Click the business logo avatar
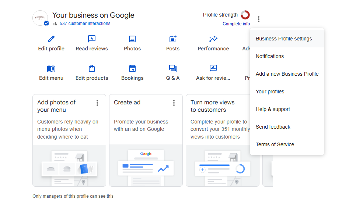This screenshot has height=215, width=349. pyautogui.click(x=40, y=18)
